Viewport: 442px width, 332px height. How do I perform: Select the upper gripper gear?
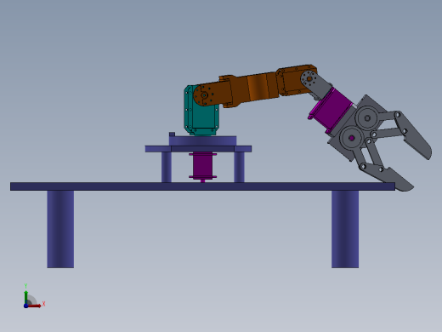click(367, 117)
